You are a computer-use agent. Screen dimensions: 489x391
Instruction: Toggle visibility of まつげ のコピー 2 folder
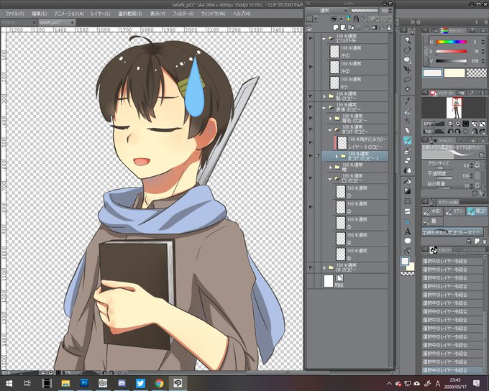(x=311, y=156)
